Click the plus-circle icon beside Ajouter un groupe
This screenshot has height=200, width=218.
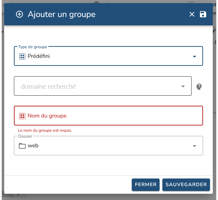pyautogui.click(x=19, y=14)
